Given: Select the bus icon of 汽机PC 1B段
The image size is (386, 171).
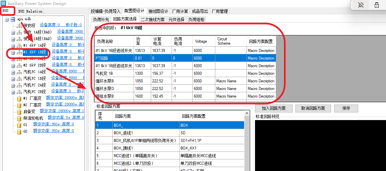Looking at the screenshot, I should [19, 78].
